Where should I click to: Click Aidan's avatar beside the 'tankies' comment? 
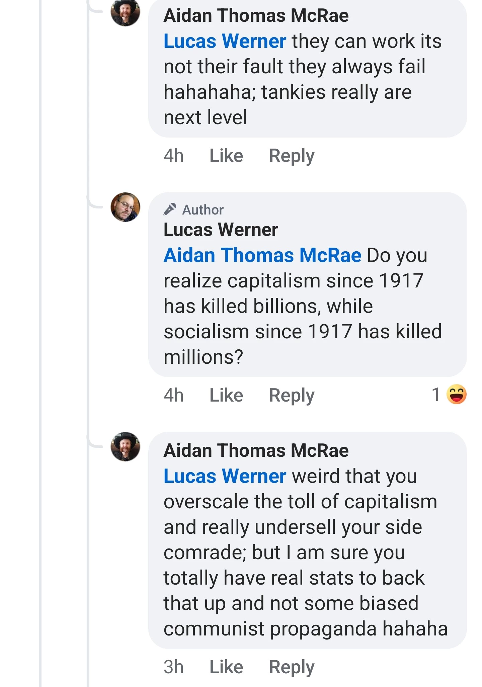[125, 13]
